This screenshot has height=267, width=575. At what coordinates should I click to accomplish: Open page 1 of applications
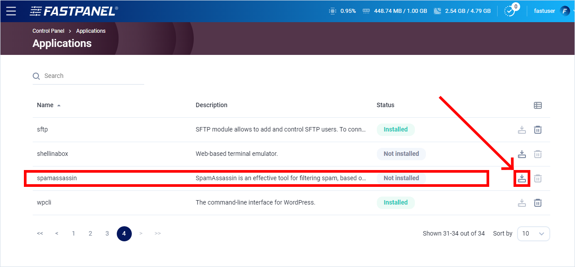tap(73, 233)
